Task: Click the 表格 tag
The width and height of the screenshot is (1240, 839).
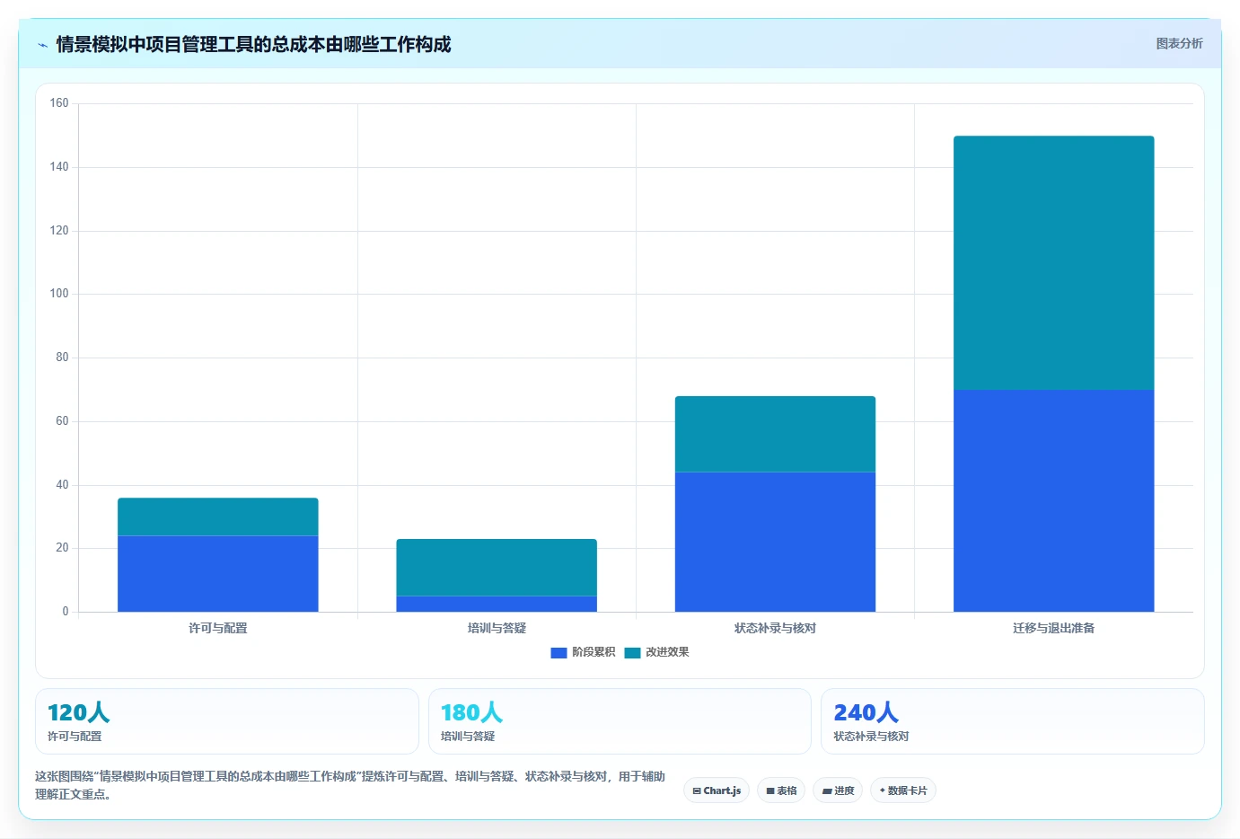Action: [781, 790]
